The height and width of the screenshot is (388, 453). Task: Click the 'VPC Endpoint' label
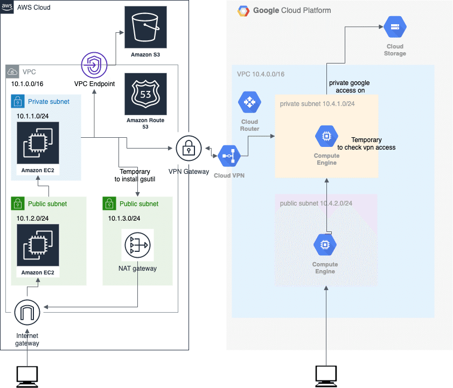point(94,84)
